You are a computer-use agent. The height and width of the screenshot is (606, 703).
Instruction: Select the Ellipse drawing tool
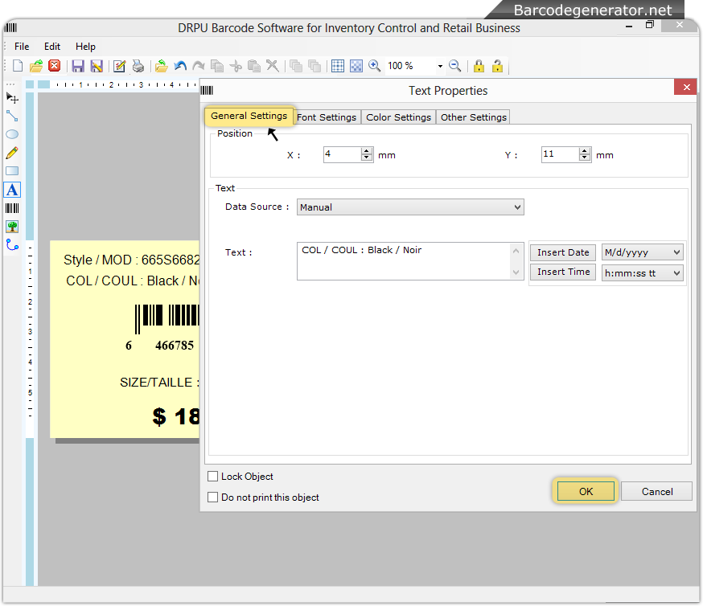coord(12,134)
